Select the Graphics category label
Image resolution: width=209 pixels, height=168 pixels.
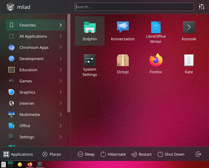(x=27, y=92)
